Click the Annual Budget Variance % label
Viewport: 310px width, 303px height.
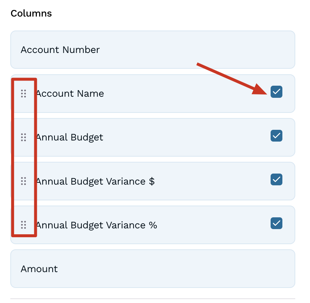[x=96, y=225]
